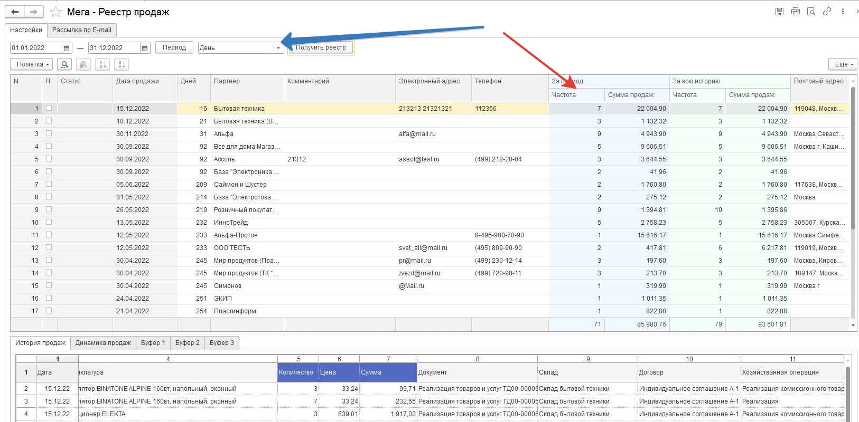Tick the checkbox in row 10 ИнноТрейд
859x422 pixels.
49,222
